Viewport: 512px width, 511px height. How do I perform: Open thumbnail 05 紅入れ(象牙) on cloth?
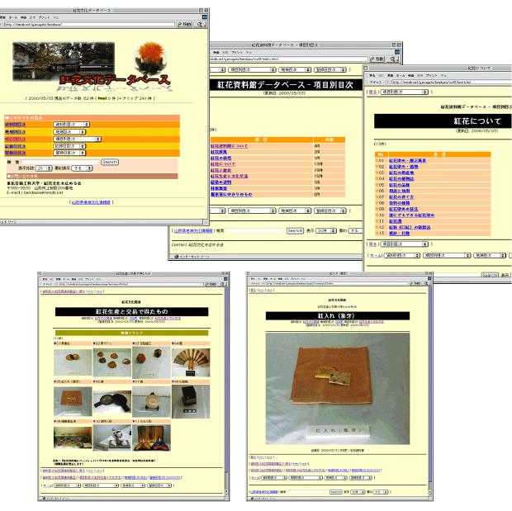[x=73, y=401]
